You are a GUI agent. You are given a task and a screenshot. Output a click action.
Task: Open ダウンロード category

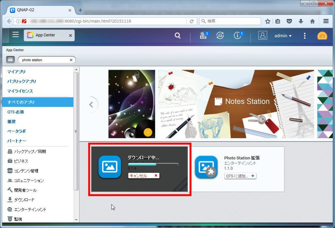[21, 199]
